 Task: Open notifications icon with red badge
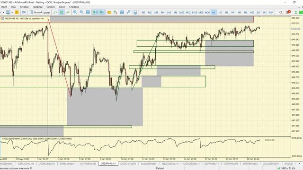coord(288,12)
